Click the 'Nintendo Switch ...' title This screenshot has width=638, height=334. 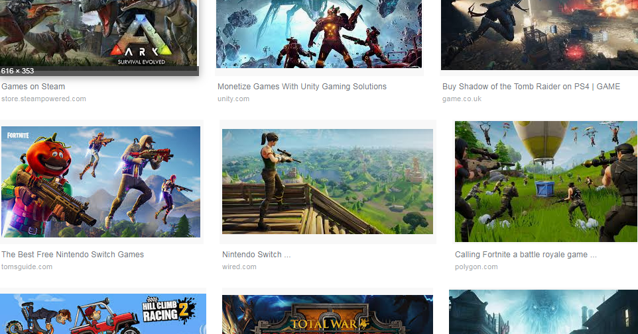[x=257, y=255]
